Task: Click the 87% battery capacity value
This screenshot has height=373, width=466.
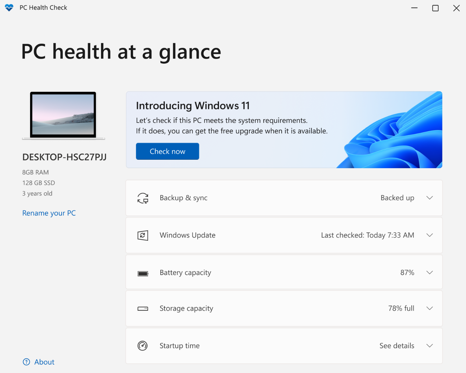Action: point(407,272)
